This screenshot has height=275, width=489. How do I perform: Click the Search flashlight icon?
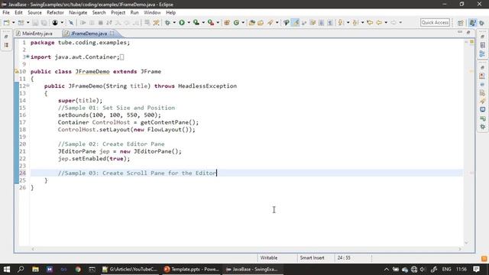(270, 22)
